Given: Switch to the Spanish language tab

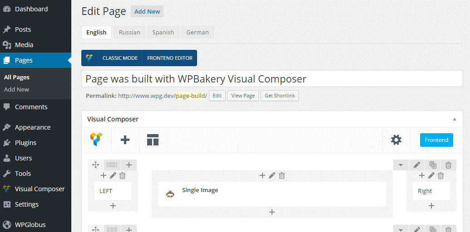Looking at the screenshot, I should coord(163,32).
